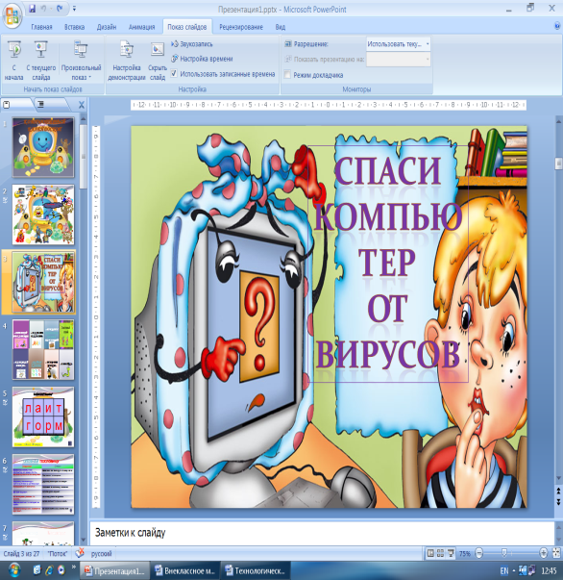563x580 pixels.
Task: Save the presentation from quick access toolbar
Action: pyautogui.click(x=32, y=8)
